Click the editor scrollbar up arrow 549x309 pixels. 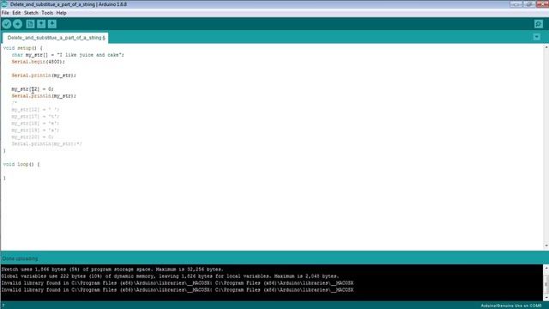[x=546, y=46]
